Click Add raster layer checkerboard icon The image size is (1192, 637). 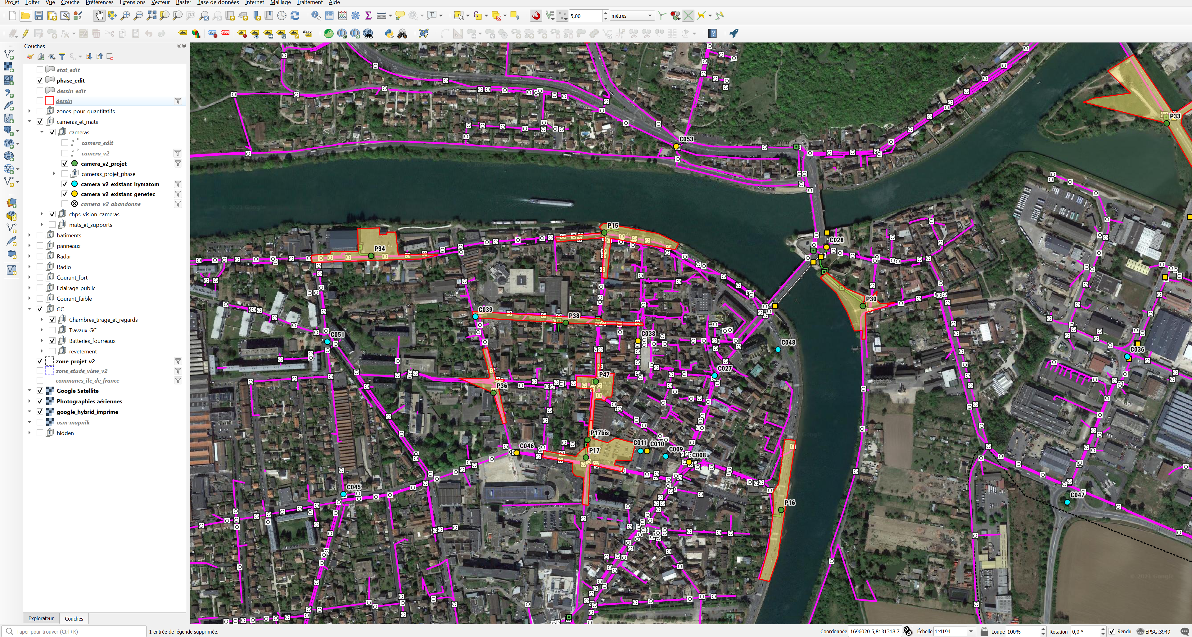(9, 67)
